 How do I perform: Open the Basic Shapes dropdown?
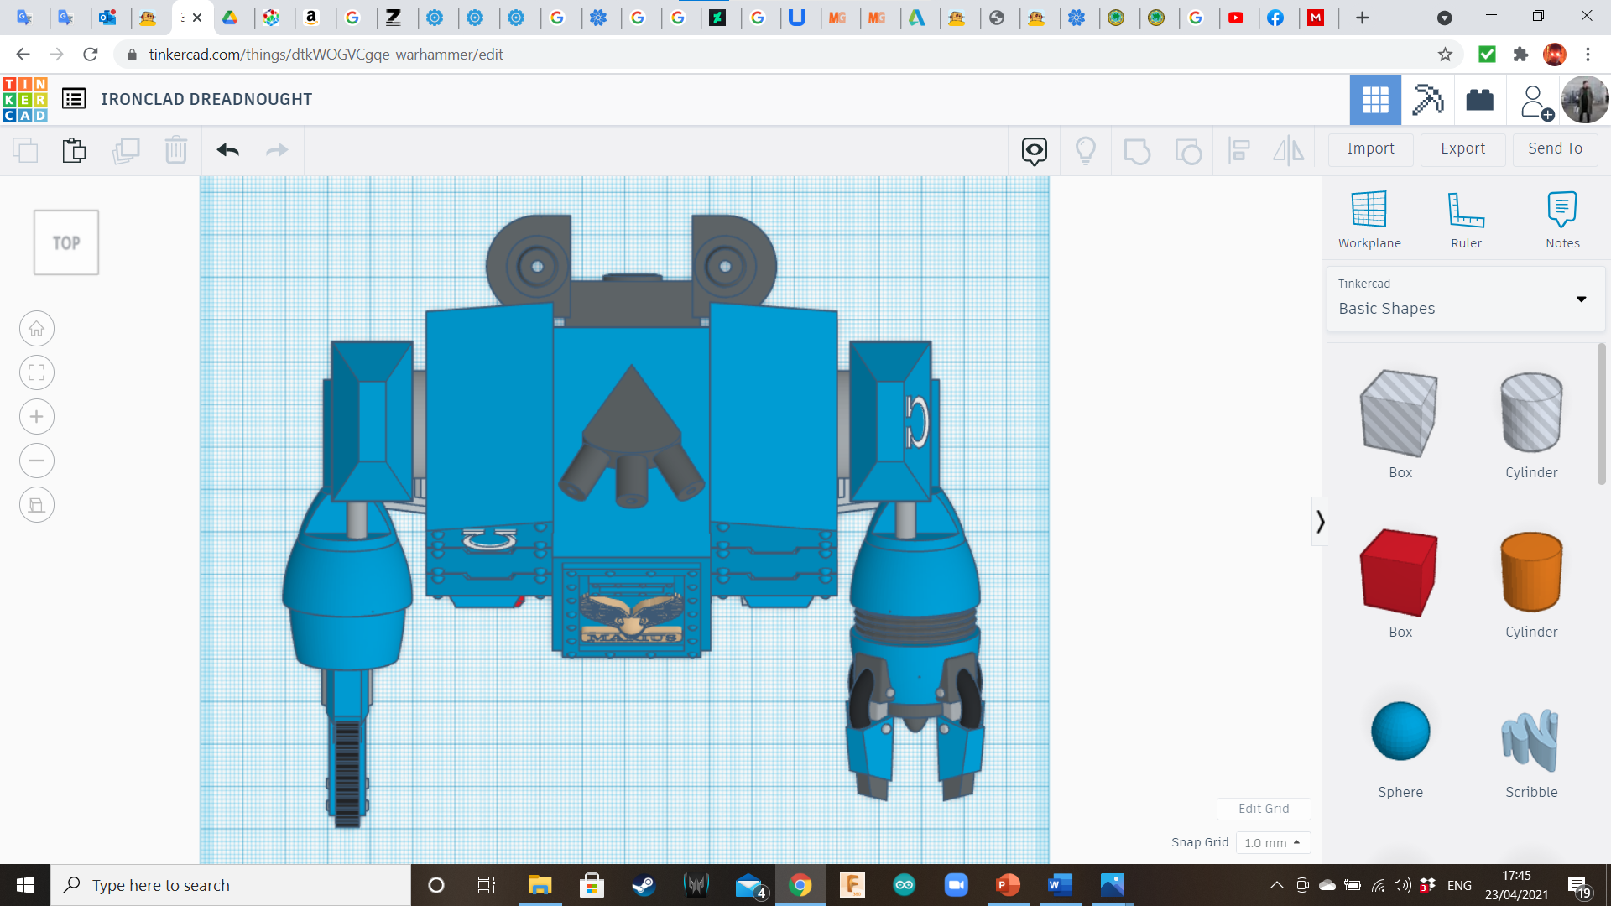pos(1582,299)
